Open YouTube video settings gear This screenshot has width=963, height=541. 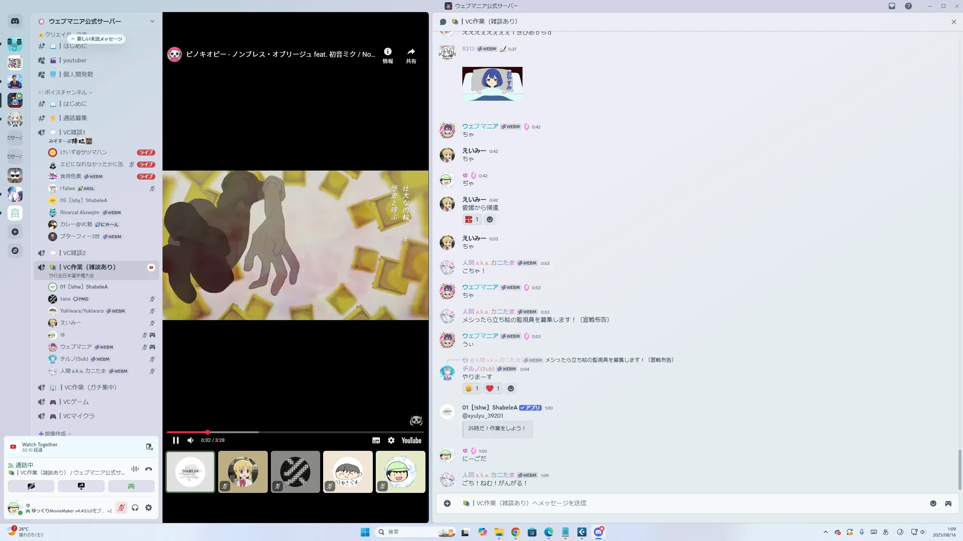coord(391,440)
